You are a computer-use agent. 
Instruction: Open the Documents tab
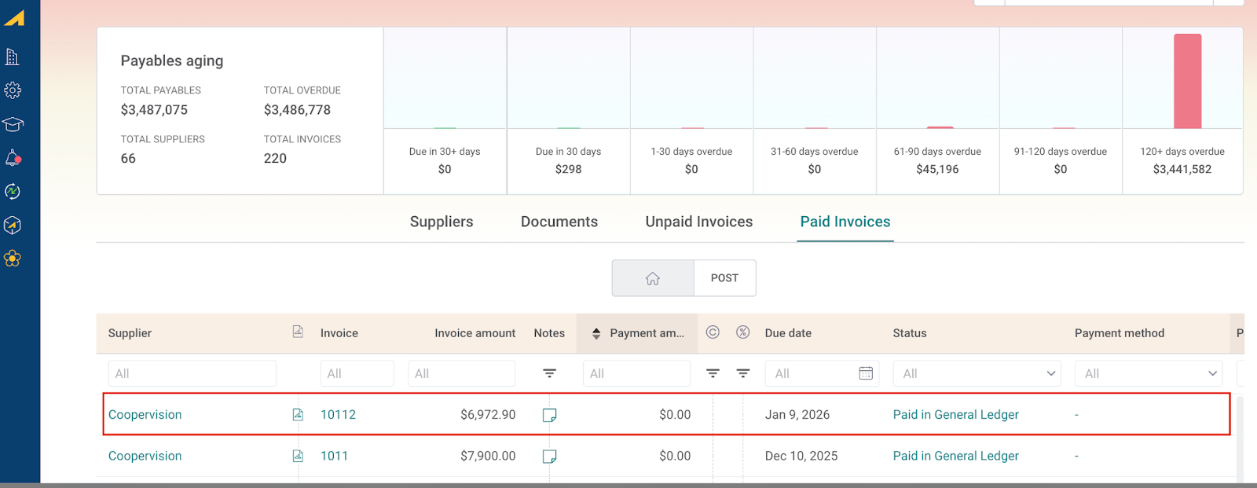point(559,222)
